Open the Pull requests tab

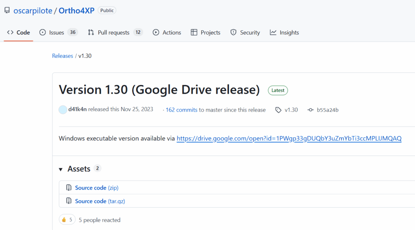[116, 32]
